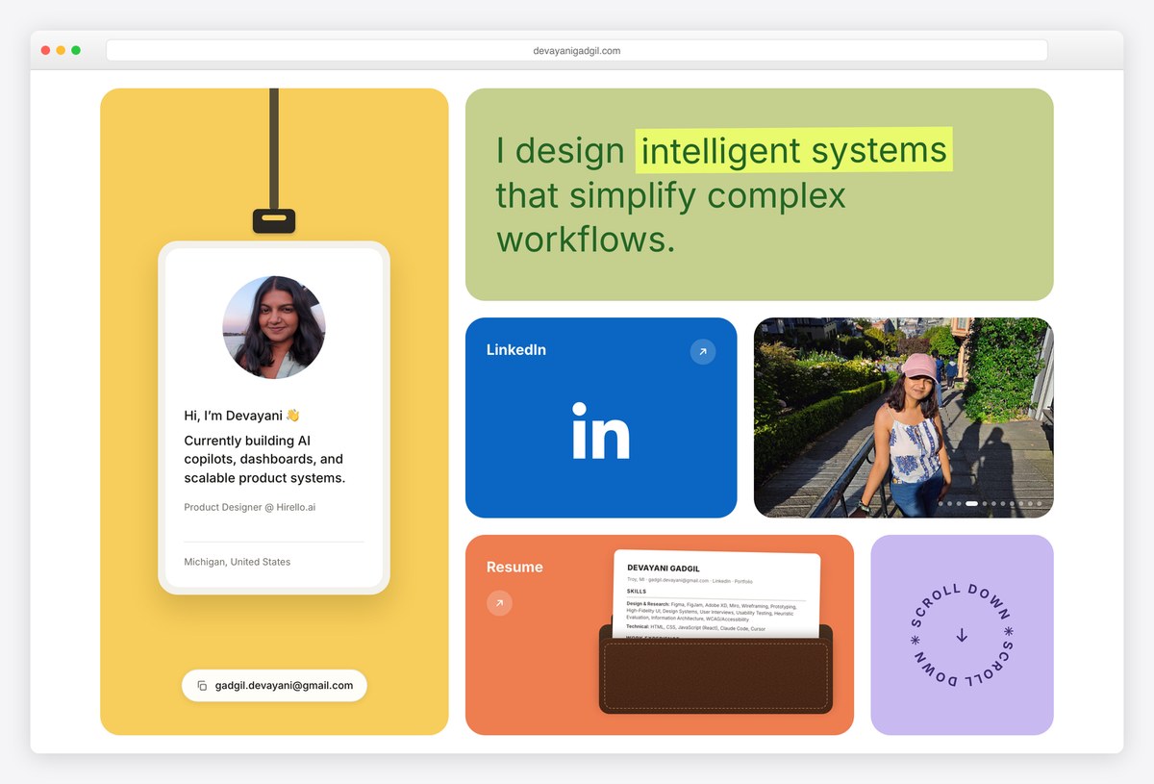Viewport: 1154px width, 784px height.
Task: Click the 'LinkedIn' card title
Action: [516, 350]
